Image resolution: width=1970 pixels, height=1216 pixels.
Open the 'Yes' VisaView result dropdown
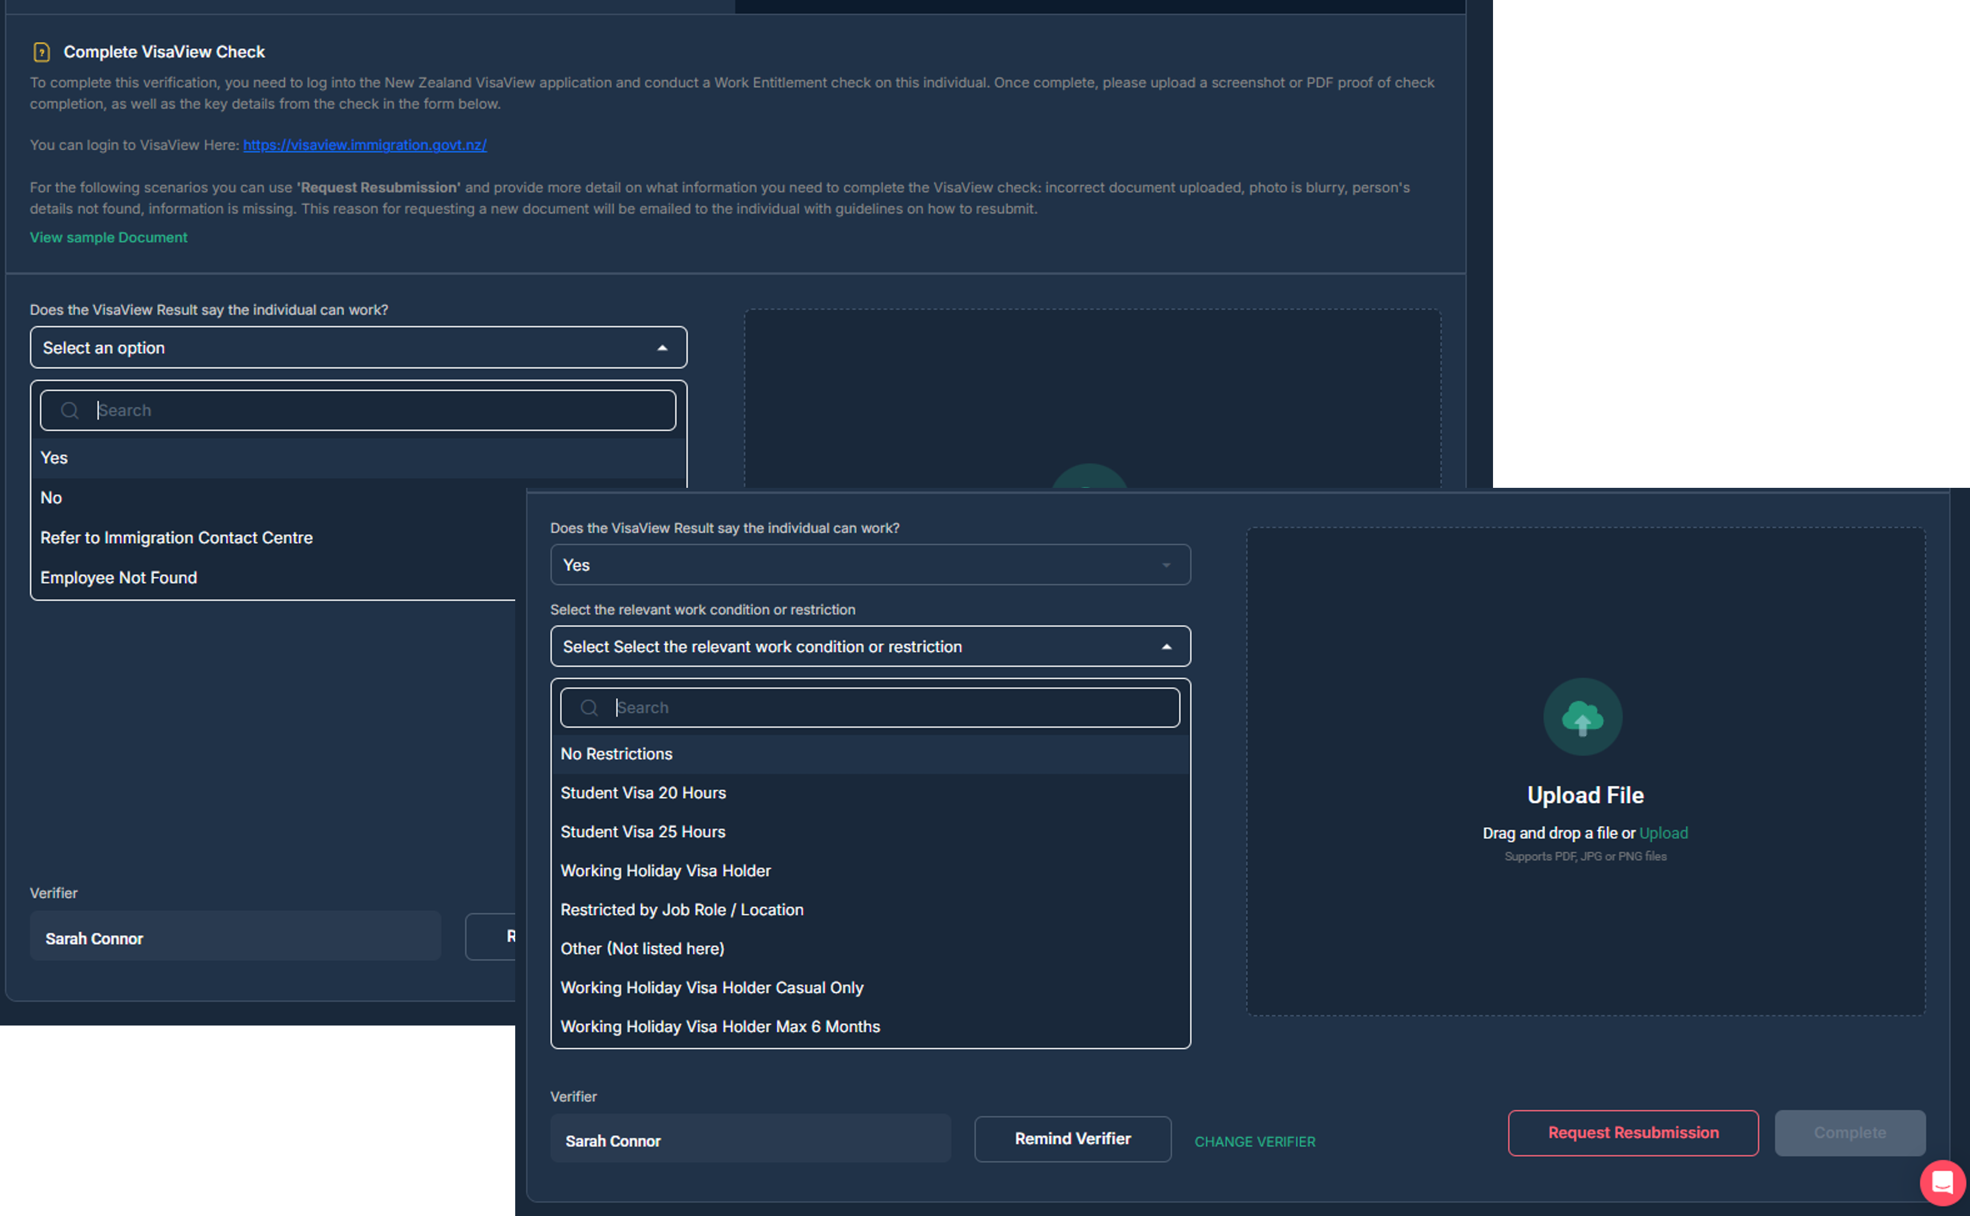[870, 565]
